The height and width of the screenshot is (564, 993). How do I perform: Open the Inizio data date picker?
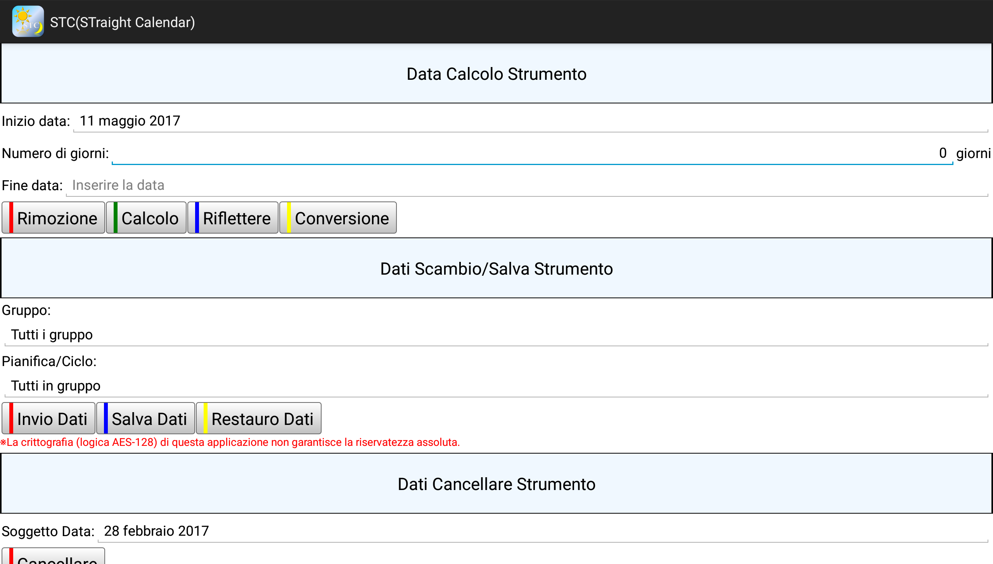(x=529, y=122)
